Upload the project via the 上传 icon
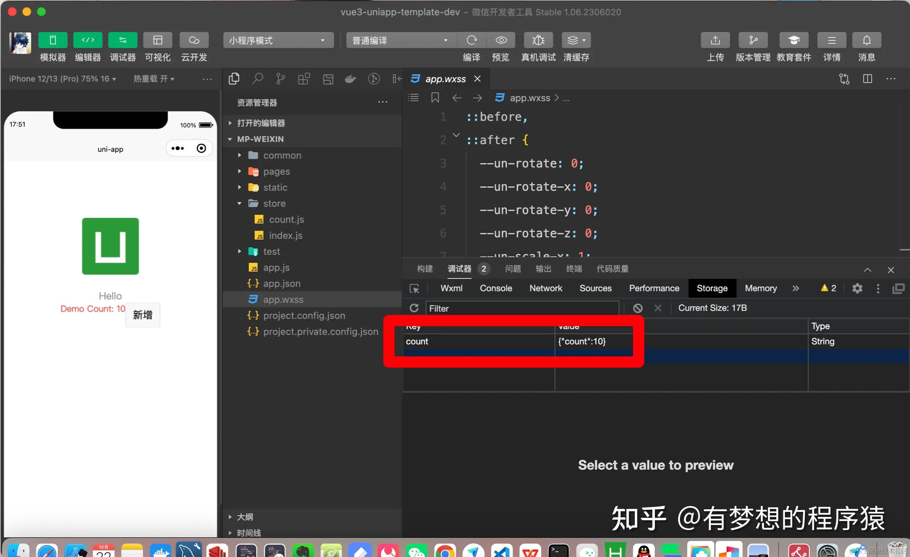 coord(715,40)
